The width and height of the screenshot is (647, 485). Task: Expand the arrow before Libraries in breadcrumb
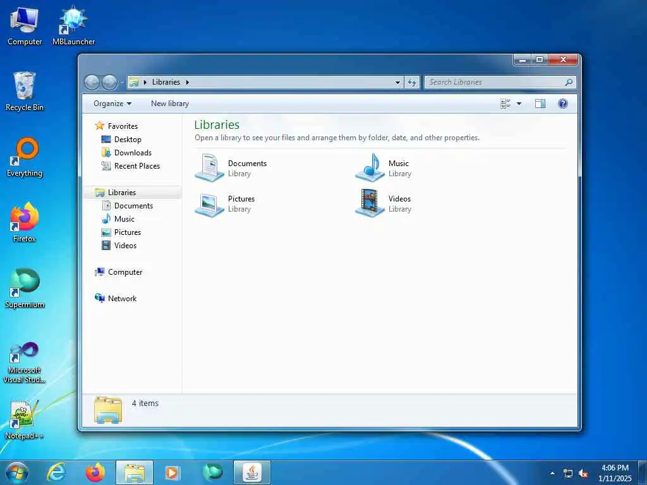point(145,82)
